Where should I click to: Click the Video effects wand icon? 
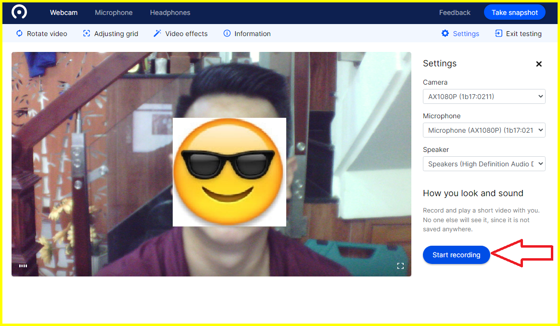pyautogui.click(x=157, y=34)
